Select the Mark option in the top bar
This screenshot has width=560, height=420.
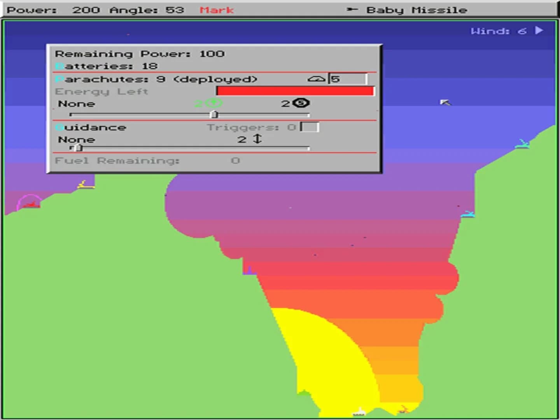(216, 10)
